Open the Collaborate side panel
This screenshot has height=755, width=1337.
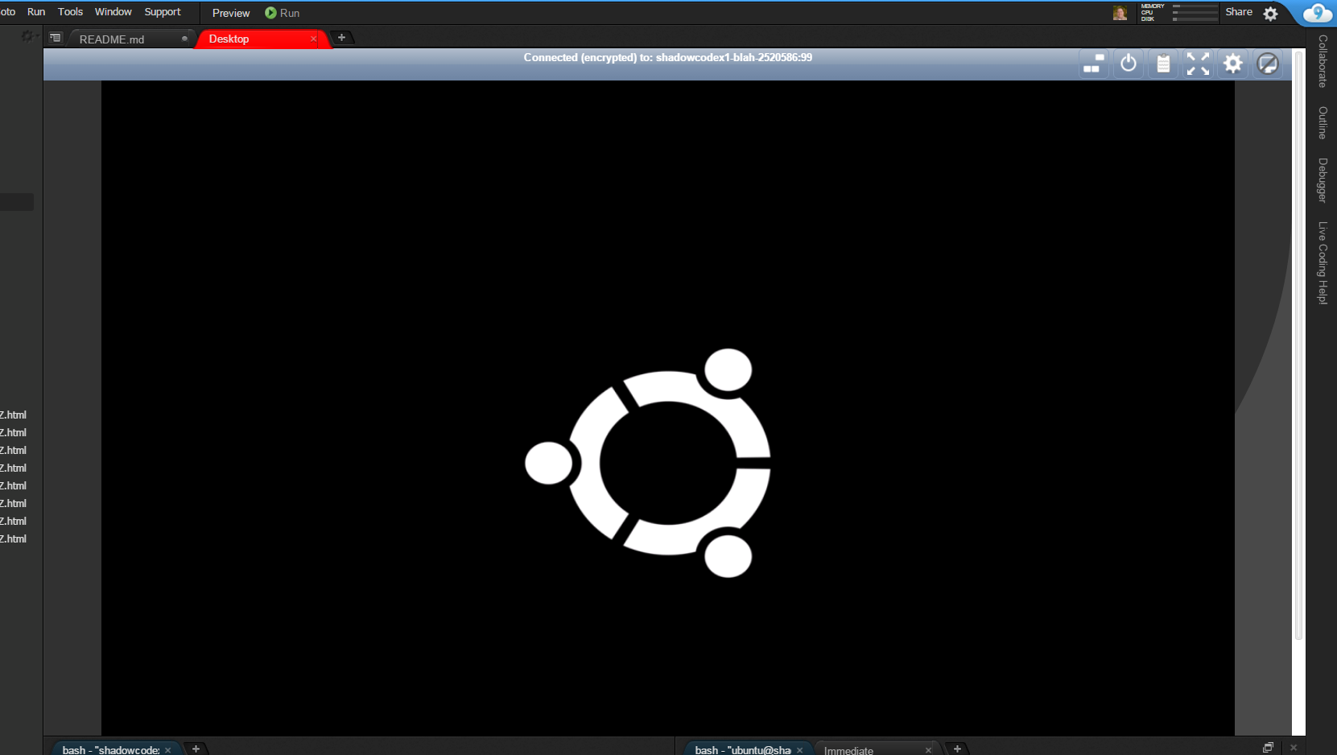1322,61
